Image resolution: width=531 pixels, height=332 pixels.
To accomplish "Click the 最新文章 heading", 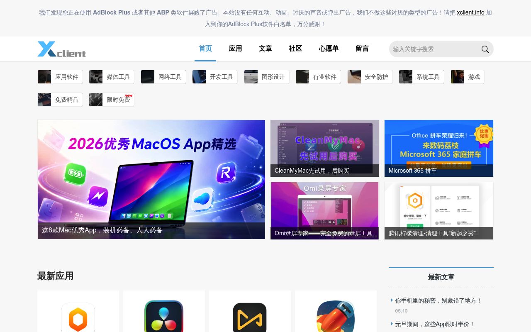I will (441, 277).
